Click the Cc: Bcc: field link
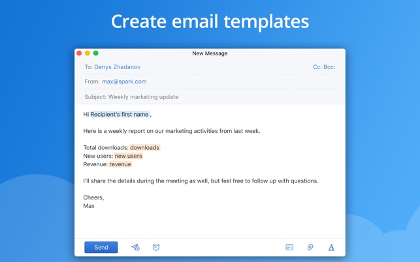420x262 pixels. pos(324,67)
